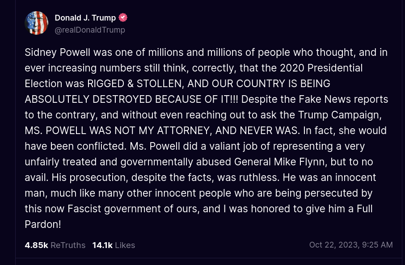Viewport: 405px width, 265px height.
Task: Click the "Fascist government" phrase
Action: point(114,209)
